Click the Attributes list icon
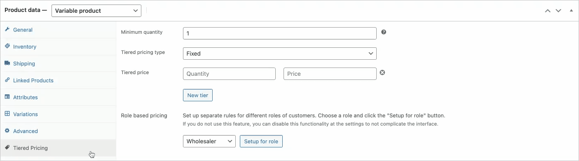The width and height of the screenshot is (579, 161). [7, 97]
